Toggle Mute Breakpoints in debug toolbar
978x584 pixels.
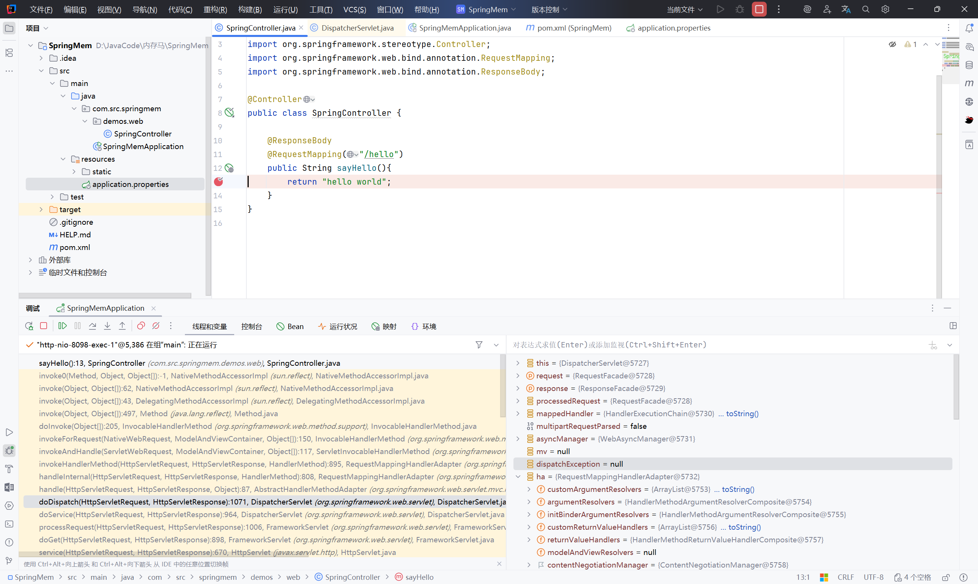[x=156, y=326]
